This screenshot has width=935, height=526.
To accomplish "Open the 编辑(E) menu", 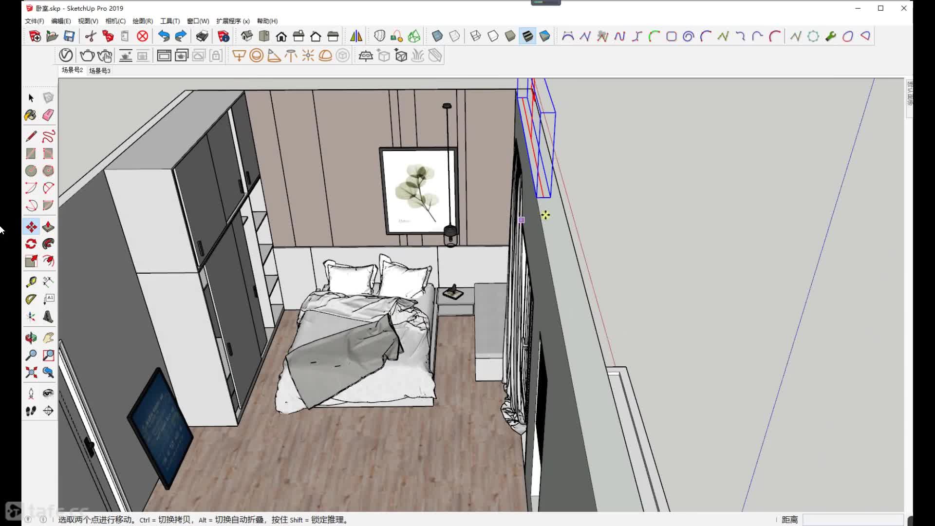I will tap(61, 21).
